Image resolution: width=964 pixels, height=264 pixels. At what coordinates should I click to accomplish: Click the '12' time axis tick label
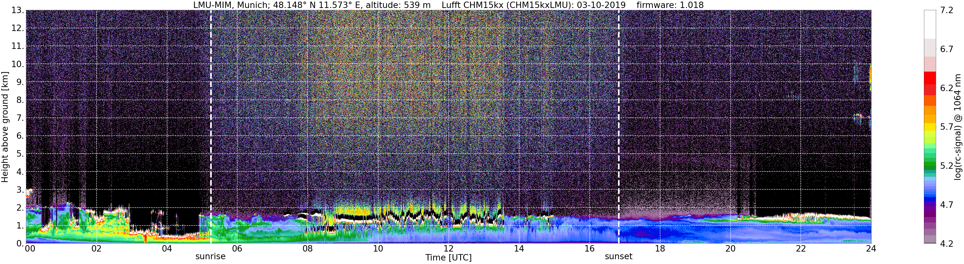[x=448, y=249]
